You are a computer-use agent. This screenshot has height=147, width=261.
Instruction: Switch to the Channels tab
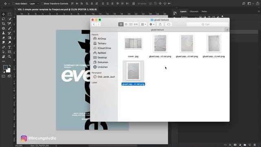(x=194, y=11)
